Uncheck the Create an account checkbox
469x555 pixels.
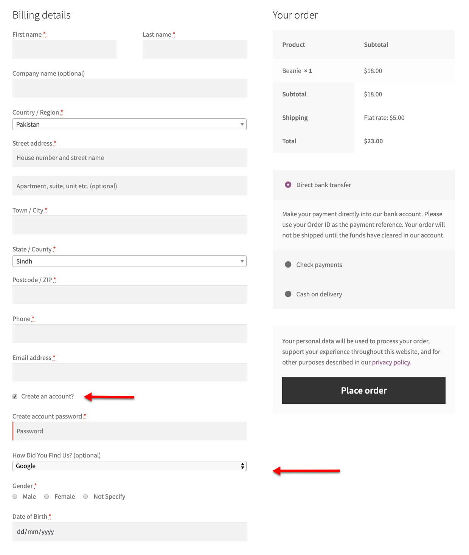[x=15, y=397]
